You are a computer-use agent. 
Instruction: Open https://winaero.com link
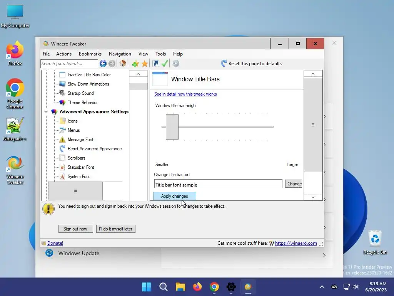[x=296, y=243]
